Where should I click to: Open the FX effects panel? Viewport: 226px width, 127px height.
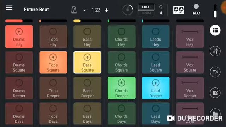pyautogui.click(x=215, y=72)
